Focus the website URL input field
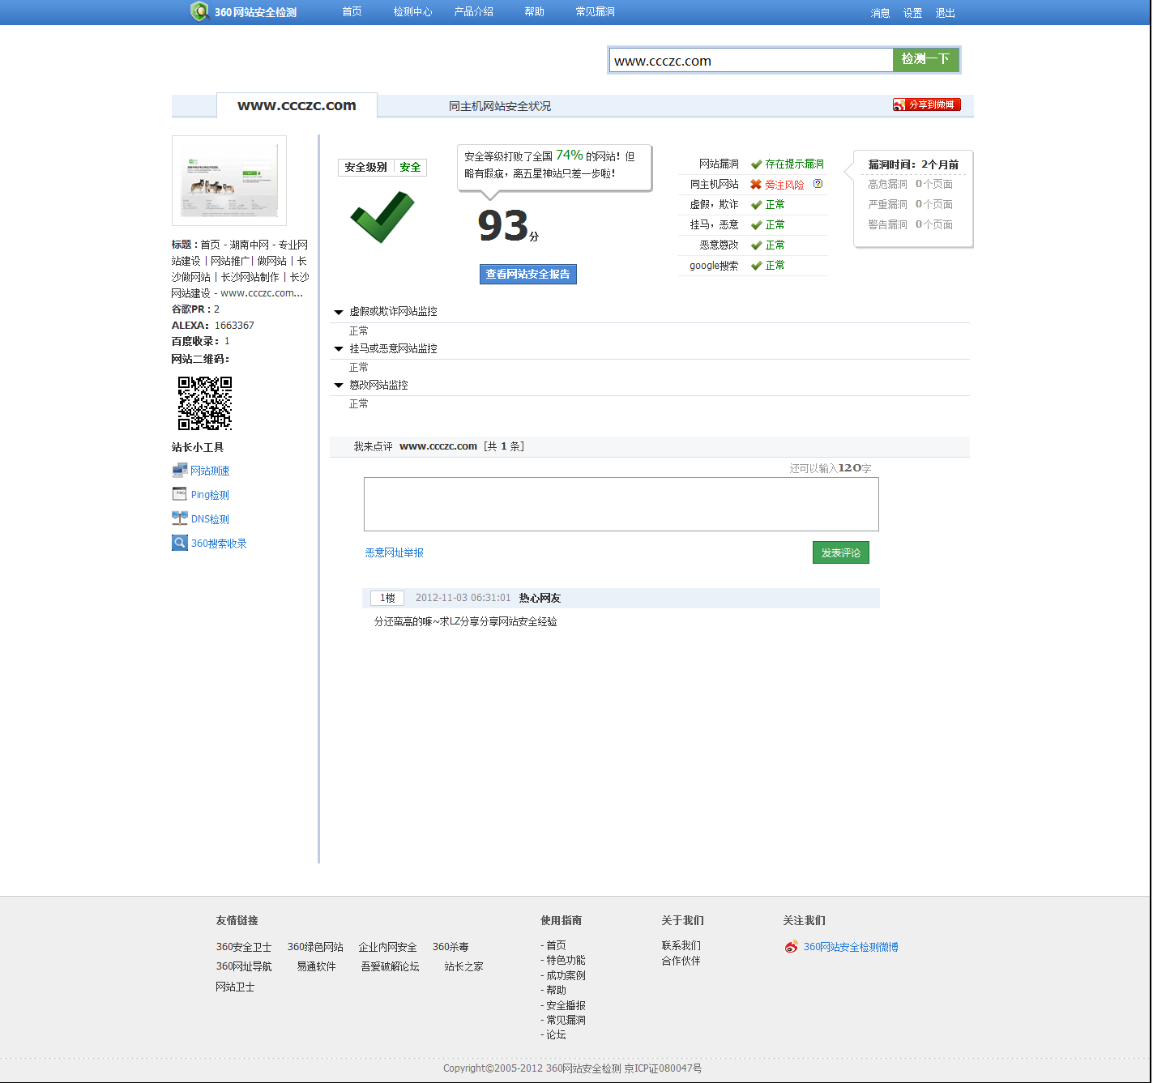 tap(751, 60)
